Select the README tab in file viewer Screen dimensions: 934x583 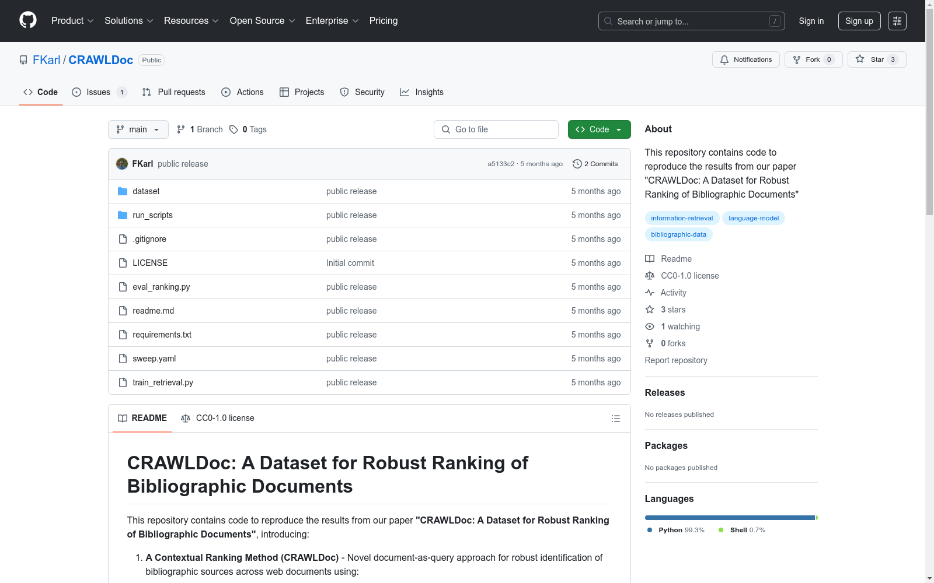[142, 418]
